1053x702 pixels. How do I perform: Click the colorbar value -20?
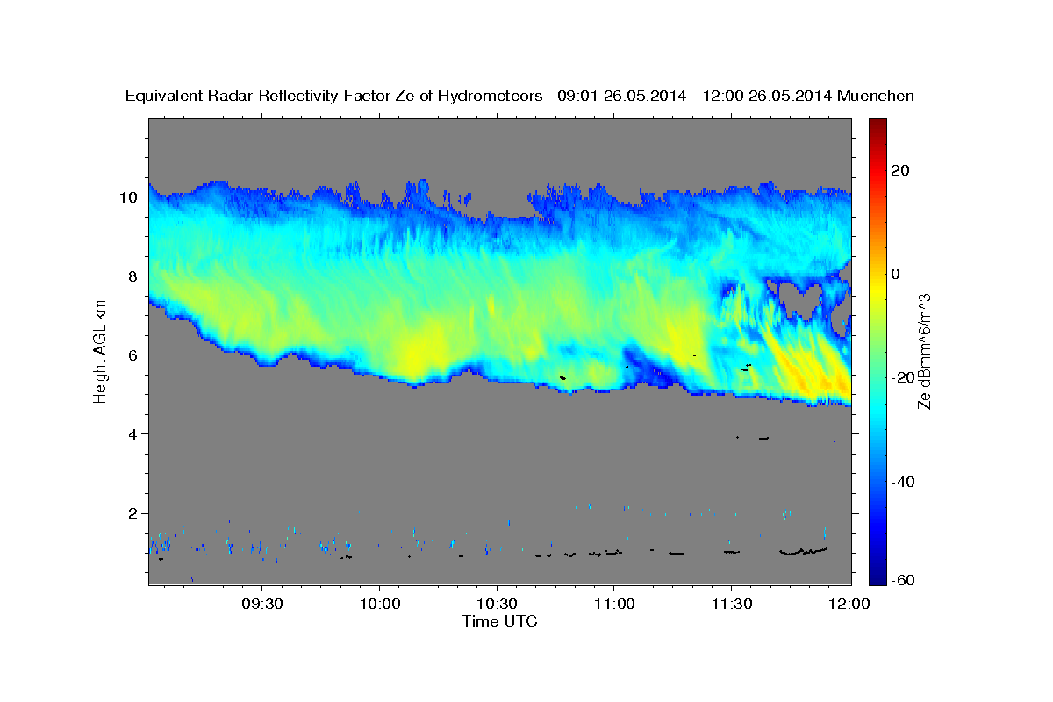[905, 377]
